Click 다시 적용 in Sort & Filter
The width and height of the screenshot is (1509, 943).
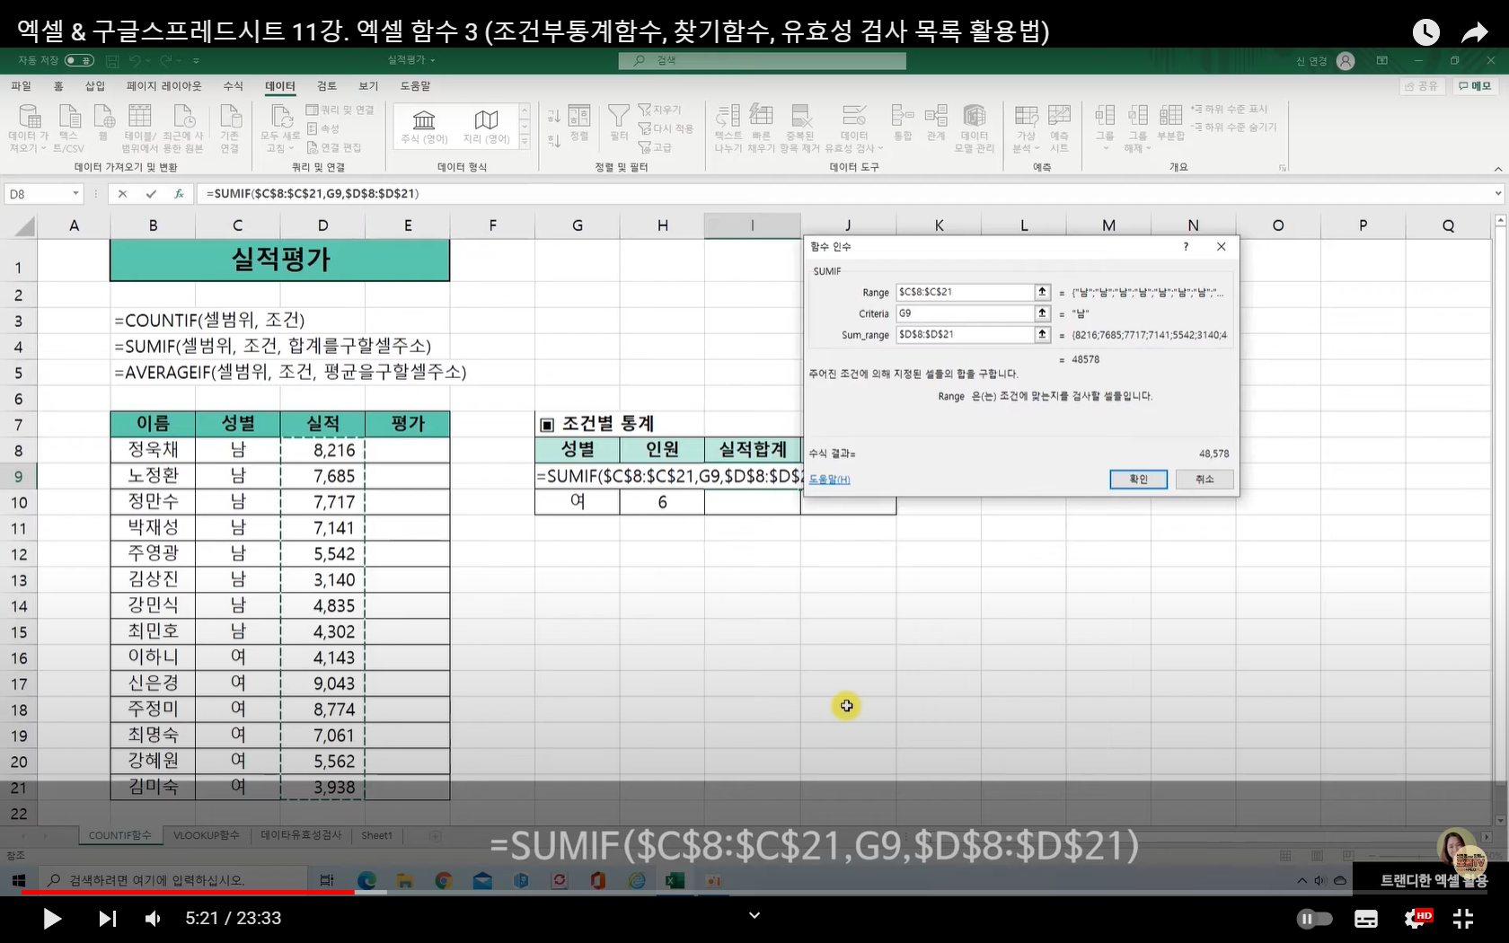pos(666,128)
